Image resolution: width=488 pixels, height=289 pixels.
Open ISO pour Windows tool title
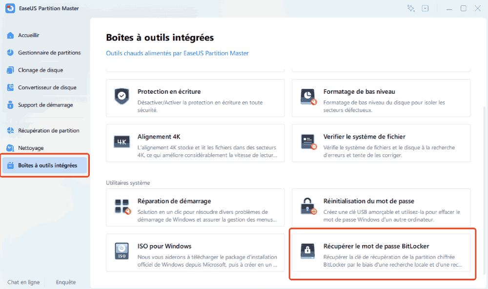164,246
